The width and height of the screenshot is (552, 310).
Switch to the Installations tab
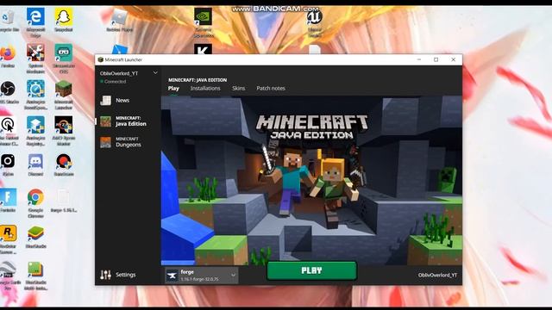205,88
